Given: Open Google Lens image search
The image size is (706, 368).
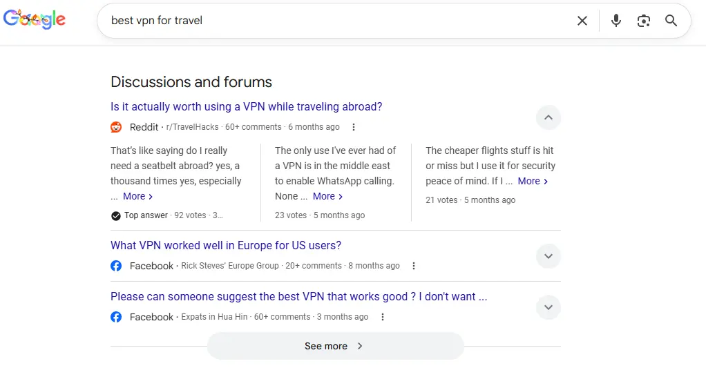Looking at the screenshot, I should (644, 21).
